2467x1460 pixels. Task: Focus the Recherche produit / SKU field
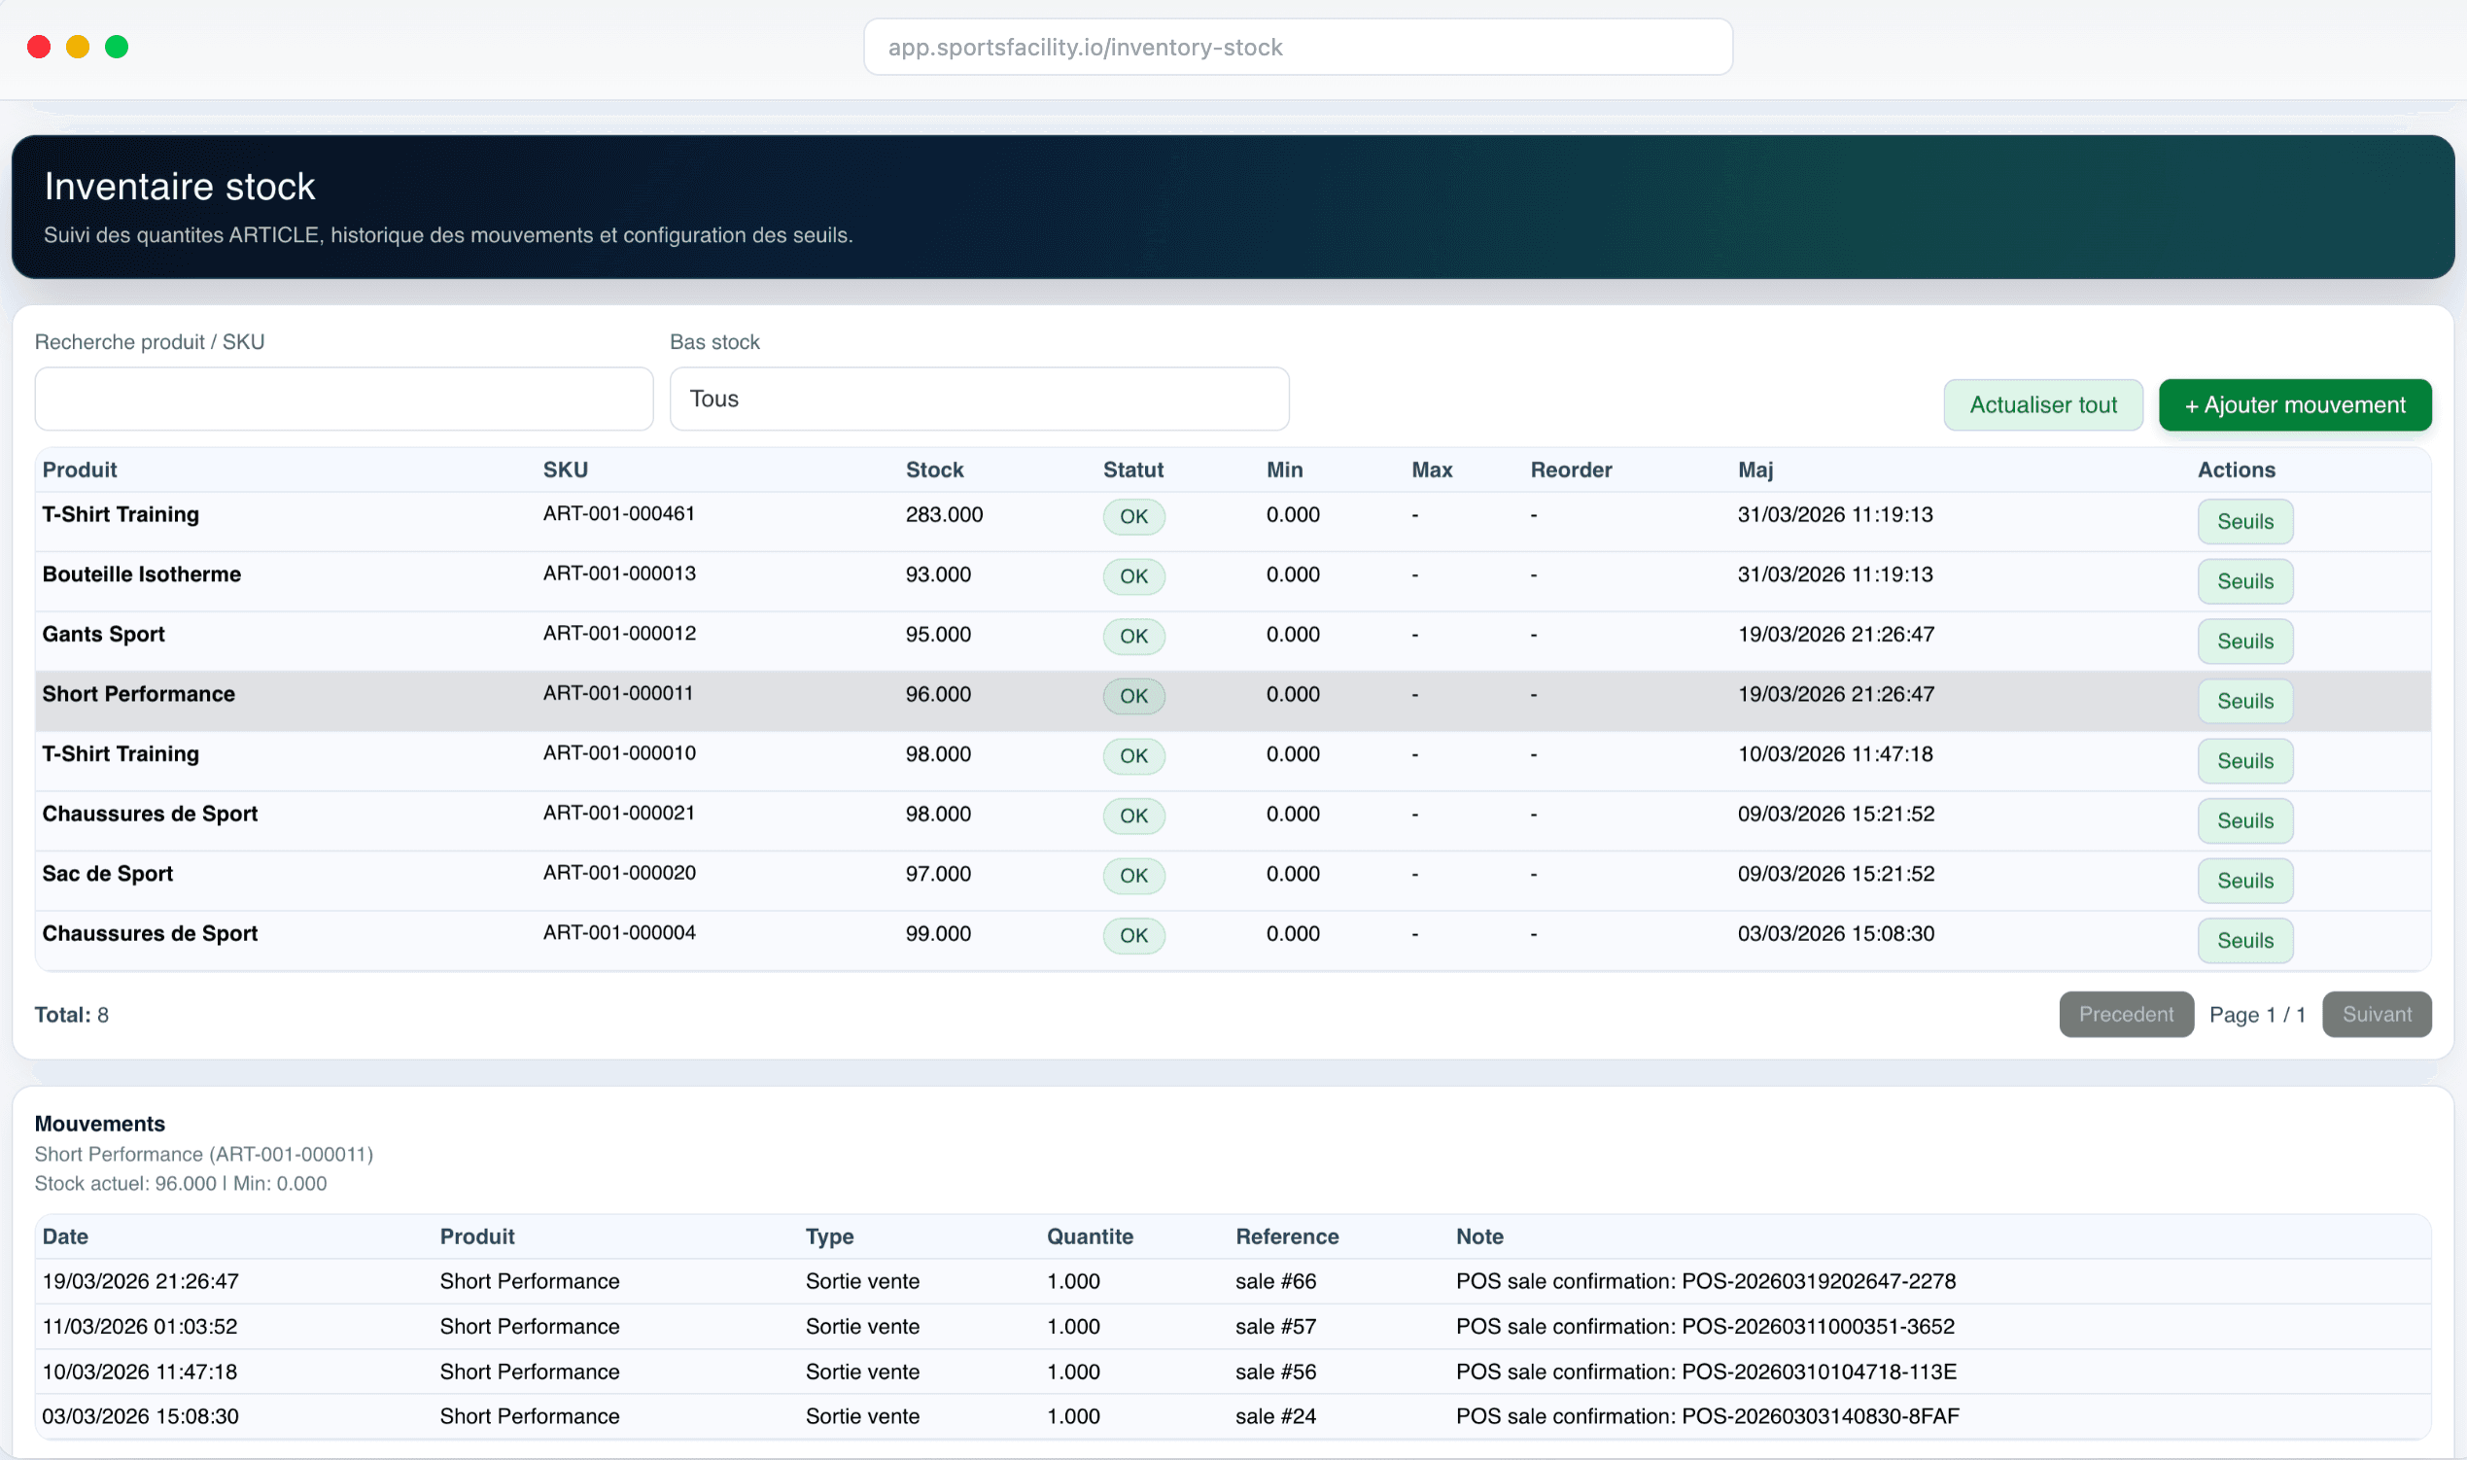(x=343, y=400)
